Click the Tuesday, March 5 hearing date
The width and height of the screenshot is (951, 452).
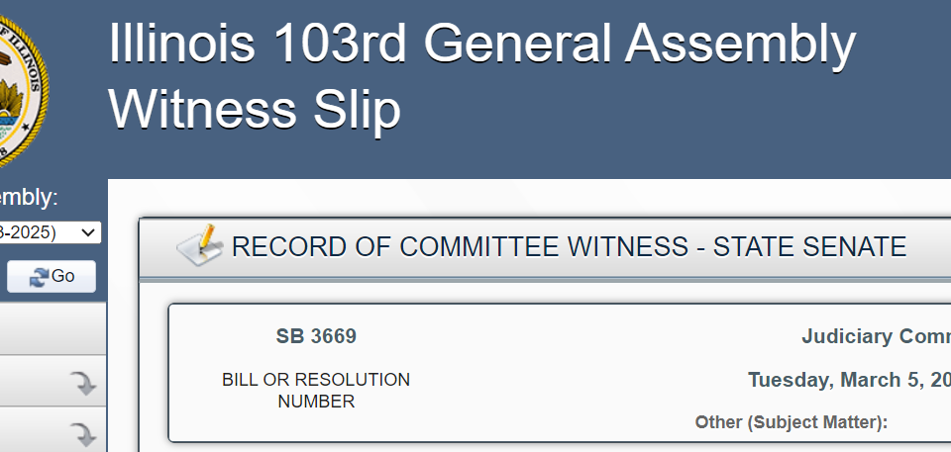point(849,380)
